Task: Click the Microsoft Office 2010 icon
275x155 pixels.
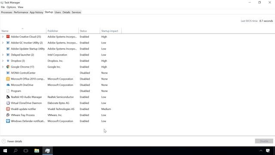Action: (8, 79)
